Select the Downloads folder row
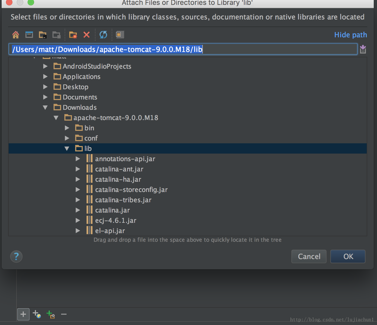377x325 pixels. (188, 107)
